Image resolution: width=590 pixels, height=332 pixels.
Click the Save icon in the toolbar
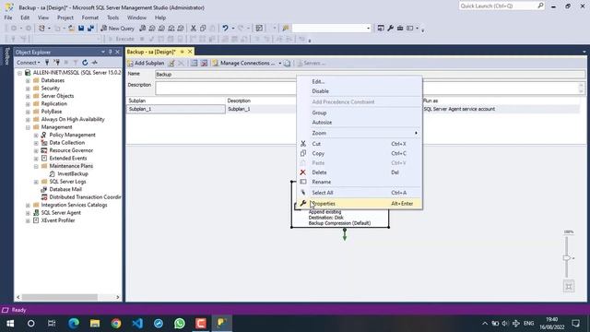click(x=81, y=29)
